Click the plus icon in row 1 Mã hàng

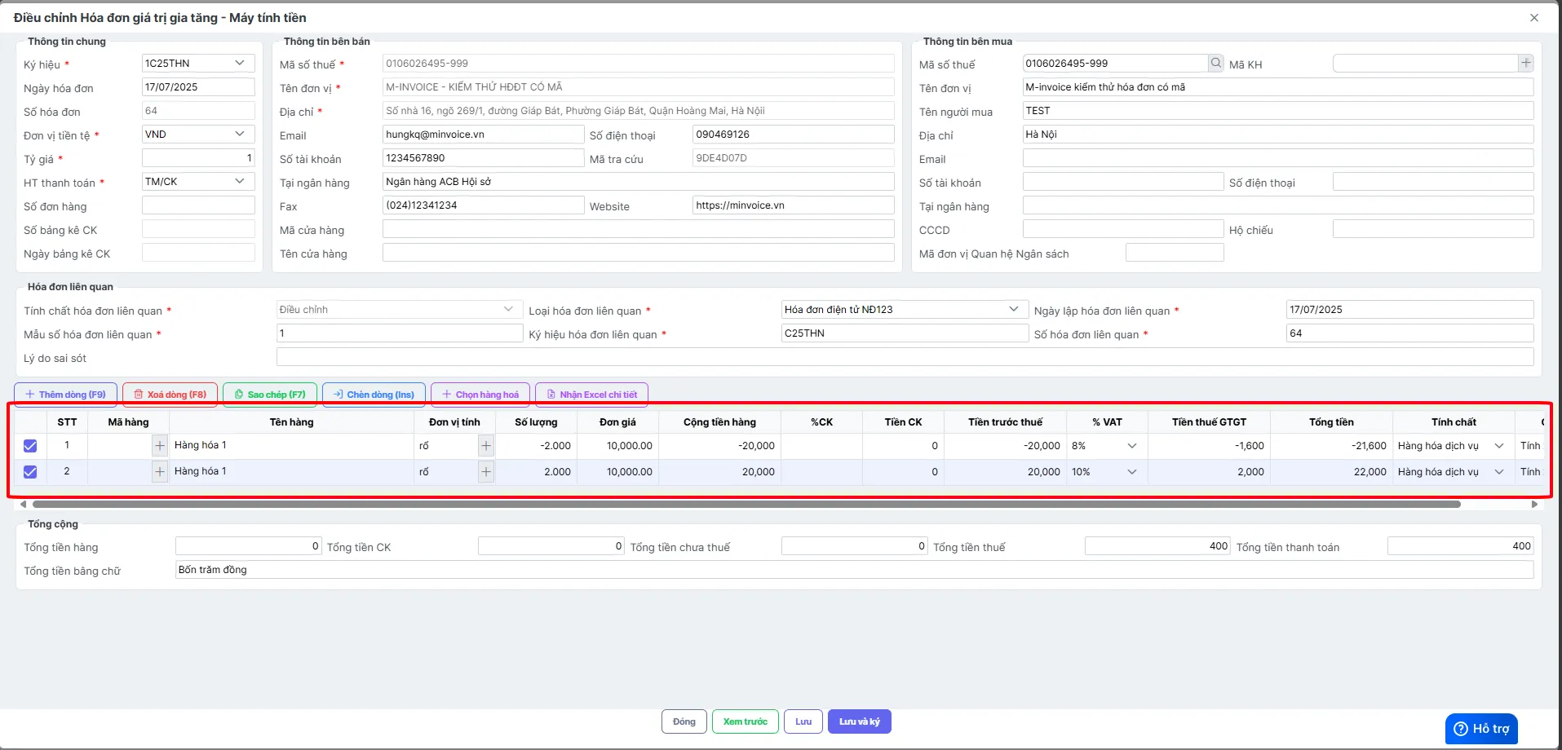[160, 446]
